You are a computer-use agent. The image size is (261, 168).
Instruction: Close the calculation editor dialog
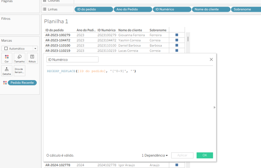point(211,59)
